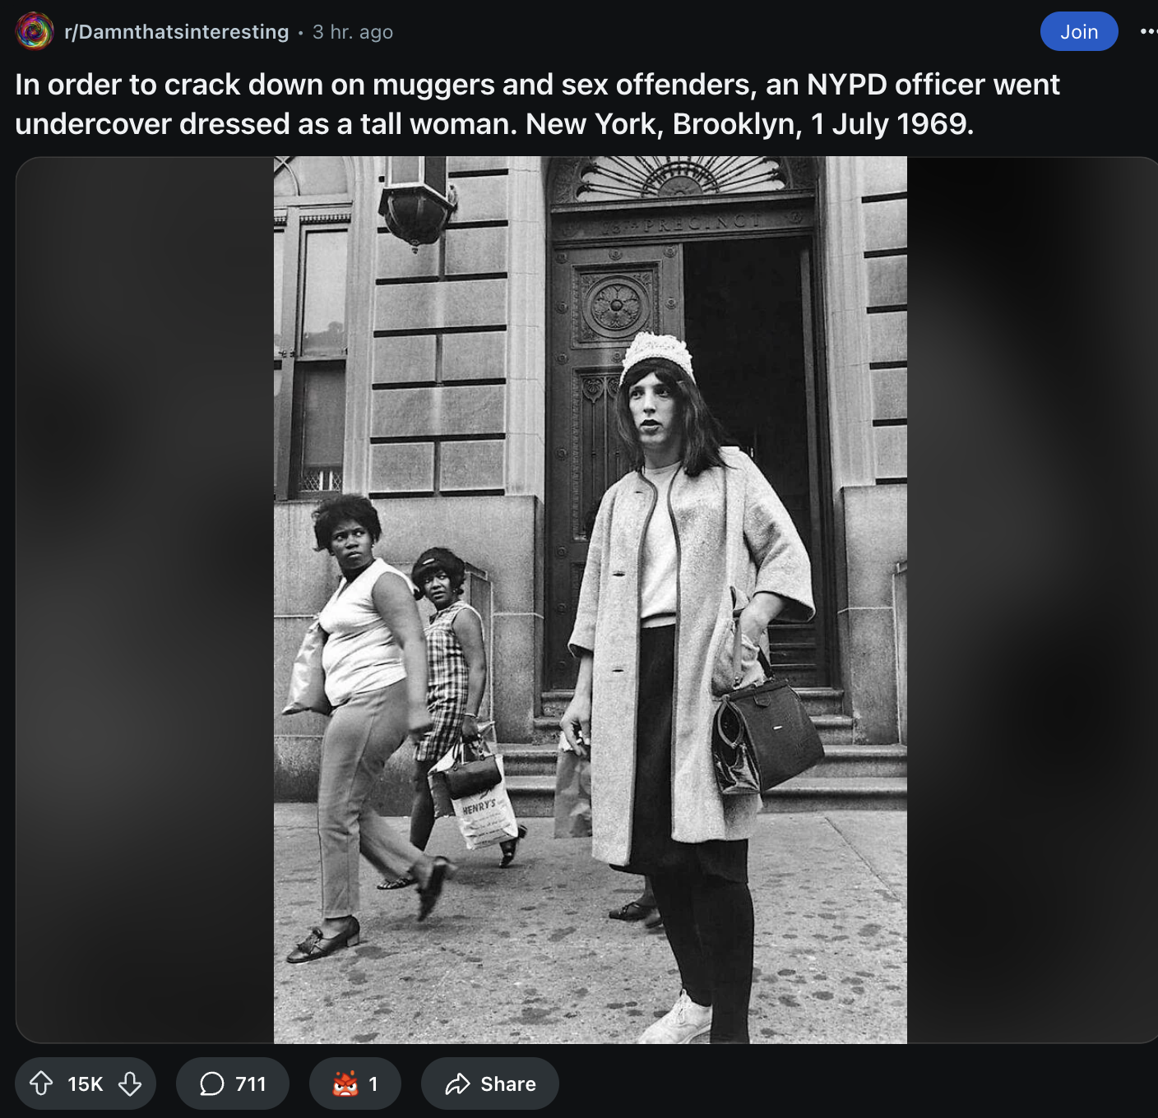
Task: Click the blurred area left of photo
Action: pos(145,599)
